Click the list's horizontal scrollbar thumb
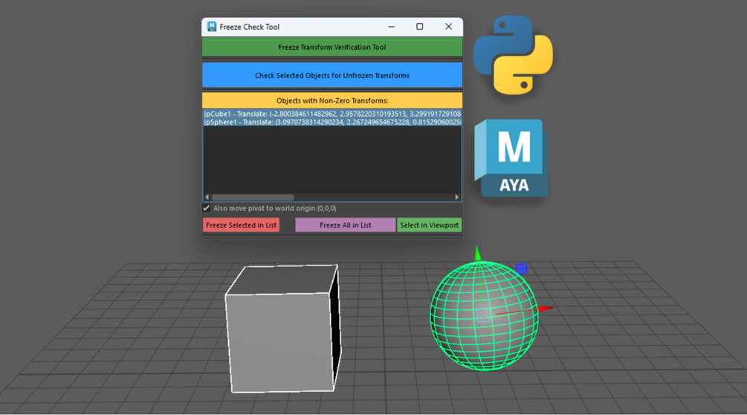This screenshot has height=415, width=747. coord(253,197)
